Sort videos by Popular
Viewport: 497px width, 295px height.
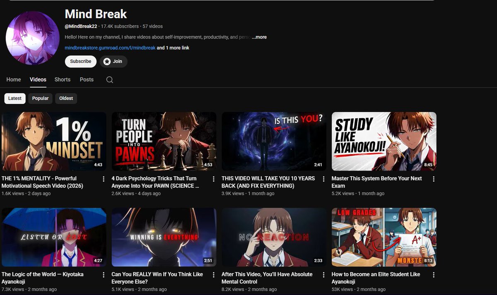tap(40, 98)
